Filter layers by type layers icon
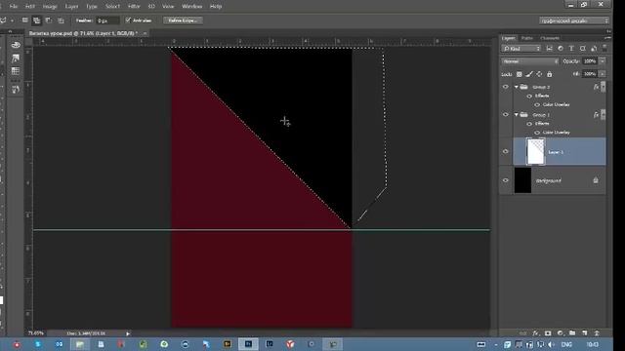Image resolution: width=625 pixels, height=351 pixels. tap(571, 49)
